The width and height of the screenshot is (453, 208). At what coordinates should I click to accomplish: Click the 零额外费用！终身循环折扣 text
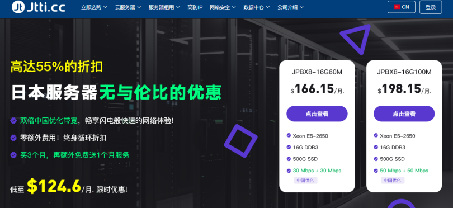click(x=63, y=138)
